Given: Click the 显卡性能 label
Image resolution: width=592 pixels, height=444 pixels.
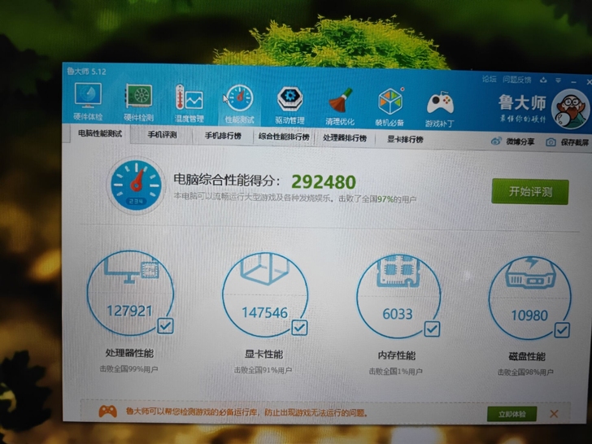Looking at the screenshot, I should (263, 355).
